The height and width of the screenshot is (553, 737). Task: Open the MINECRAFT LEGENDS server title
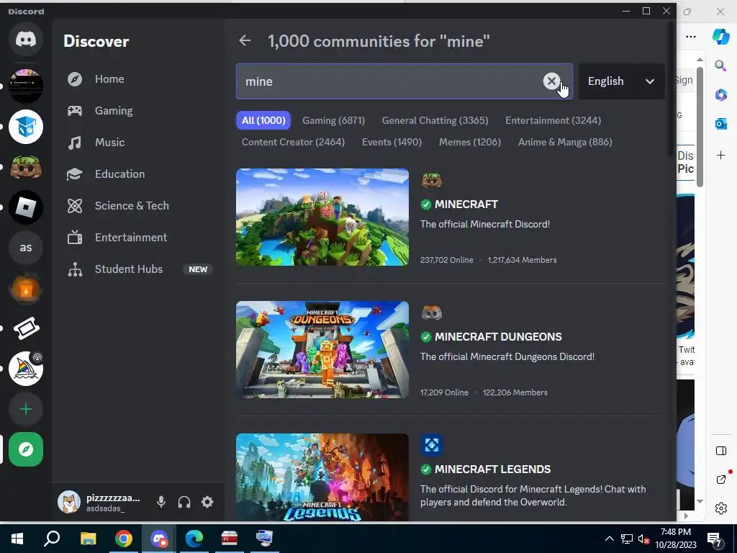click(x=492, y=469)
